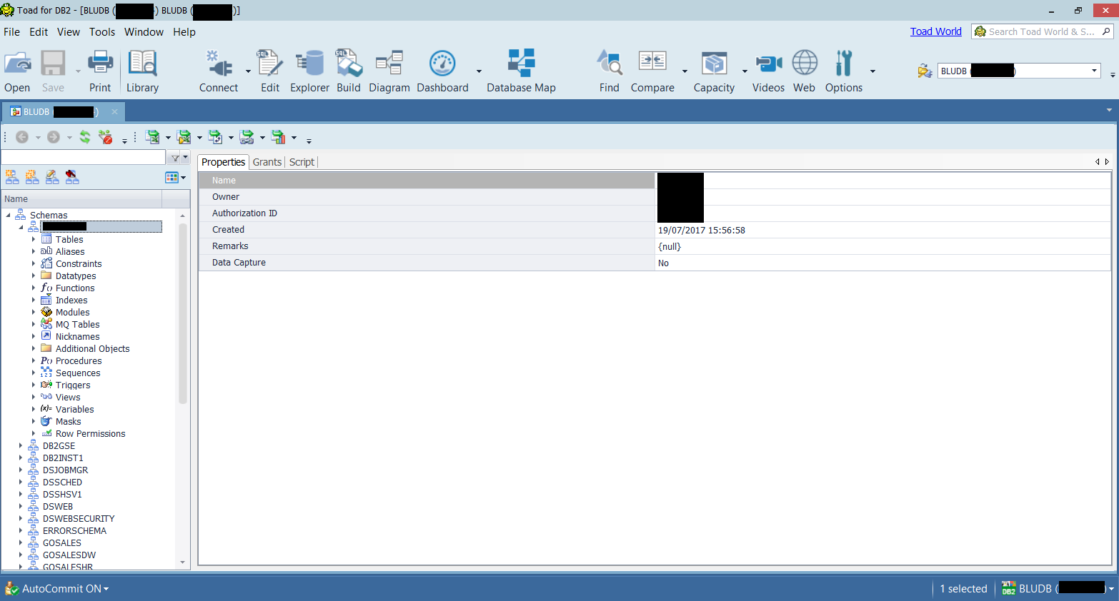The width and height of the screenshot is (1119, 601).
Task: Click in the Search Toad World field
Action: pos(1041,31)
